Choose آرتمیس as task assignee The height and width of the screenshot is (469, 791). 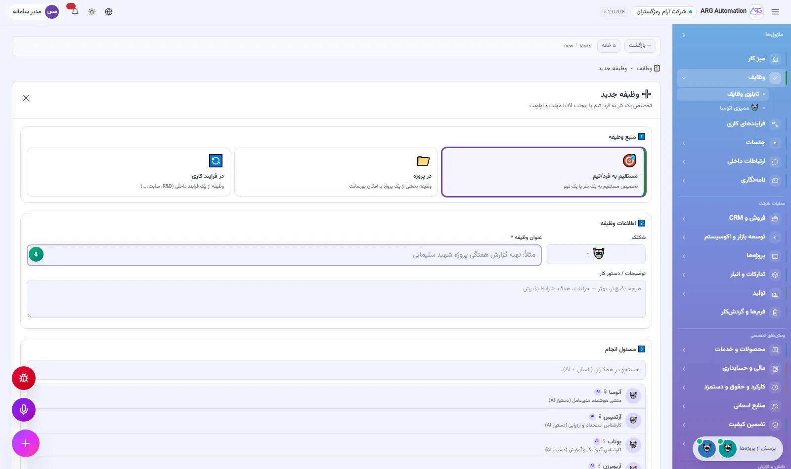(x=336, y=421)
